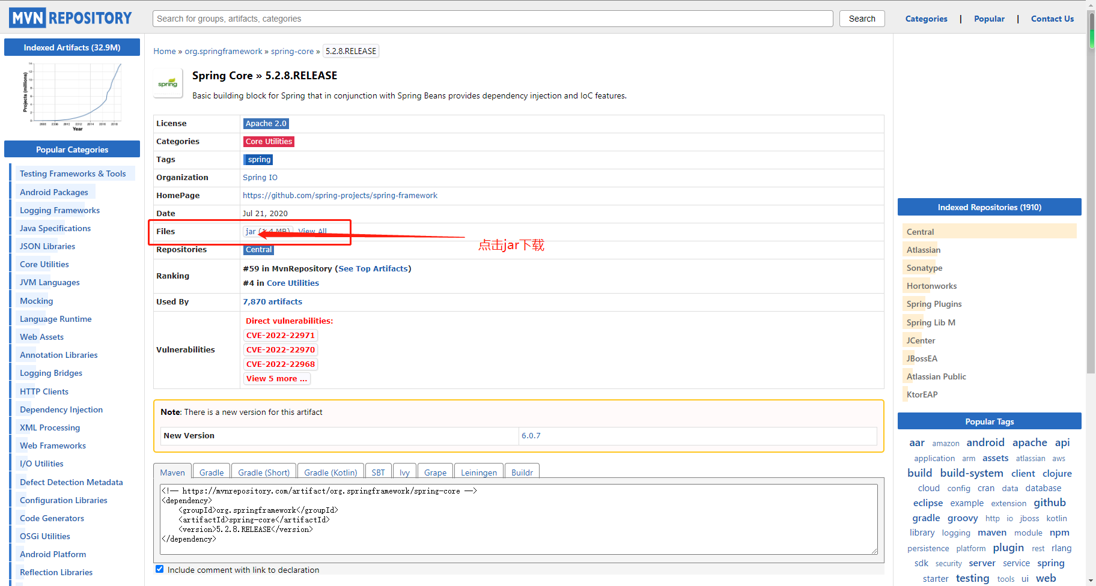Toggle Include comment with link checkbox
Image resolution: width=1096 pixels, height=586 pixels.
(159, 569)
